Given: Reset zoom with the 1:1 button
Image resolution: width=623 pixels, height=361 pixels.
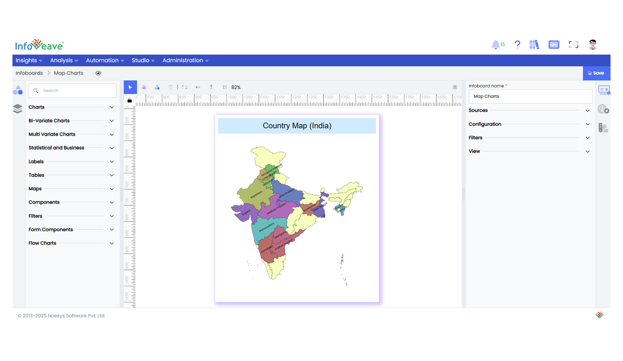Looking at the screenshot, I should [225, 87].
